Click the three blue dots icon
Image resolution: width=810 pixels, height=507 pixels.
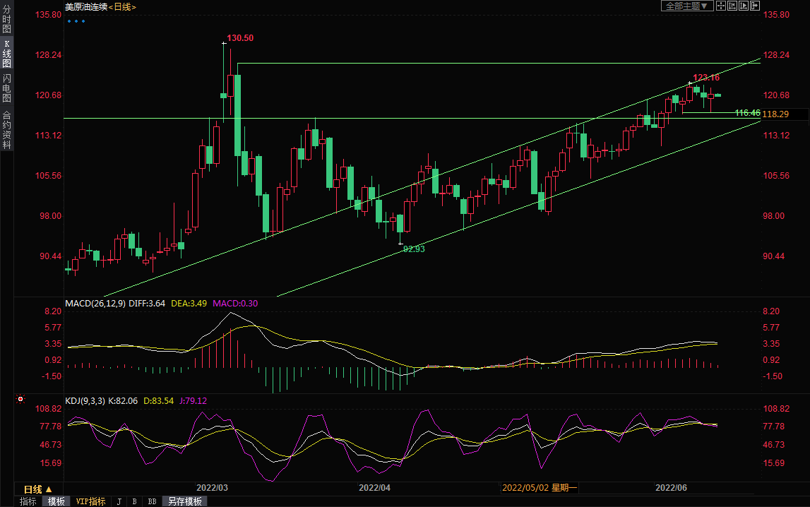coord(76,21)
